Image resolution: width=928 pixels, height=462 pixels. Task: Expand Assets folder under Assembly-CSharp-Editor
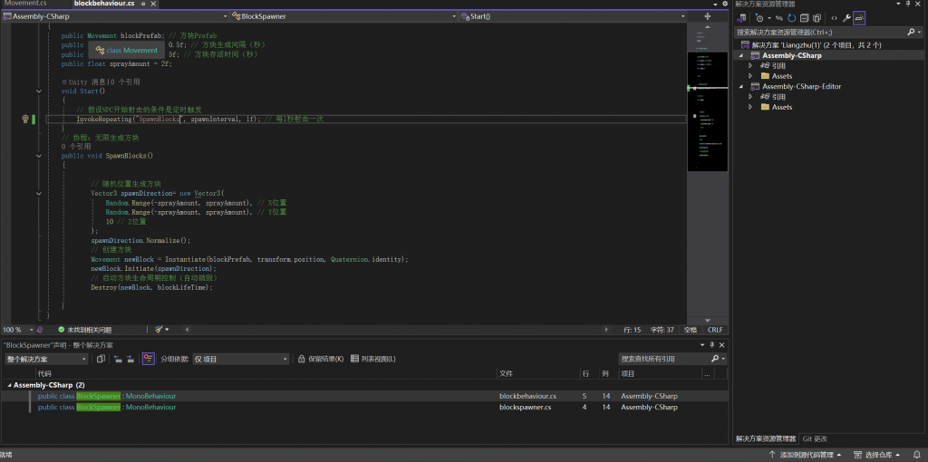pos(750,107)
